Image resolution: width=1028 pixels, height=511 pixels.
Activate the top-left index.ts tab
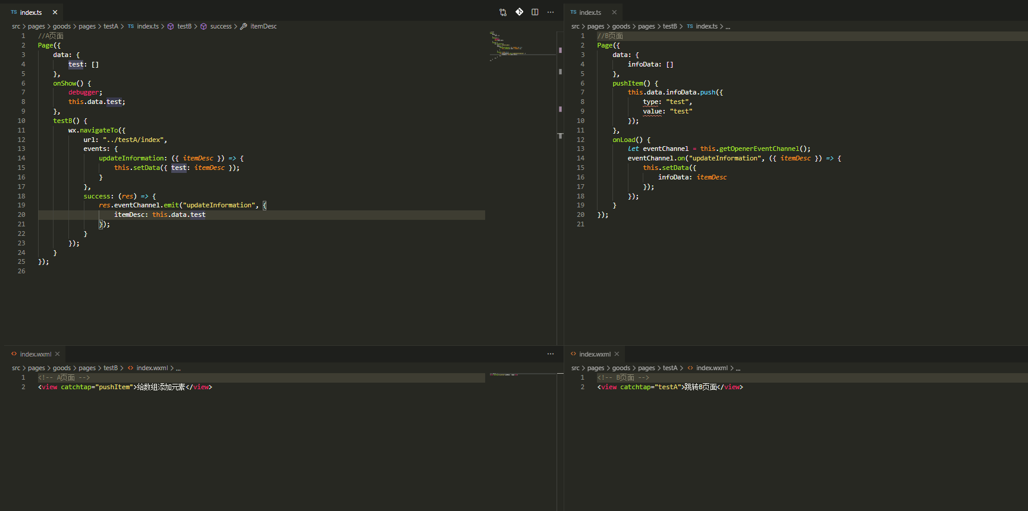click(31, 12)
